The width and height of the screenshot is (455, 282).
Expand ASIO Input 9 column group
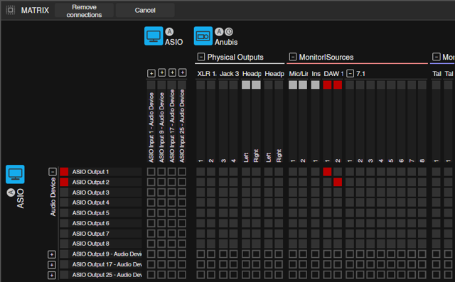[161, 72]
